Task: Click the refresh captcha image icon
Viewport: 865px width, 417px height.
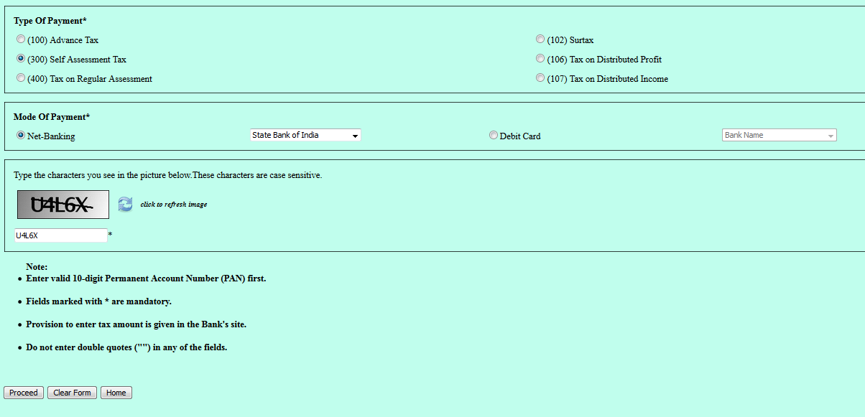Action: pos(125,205)
